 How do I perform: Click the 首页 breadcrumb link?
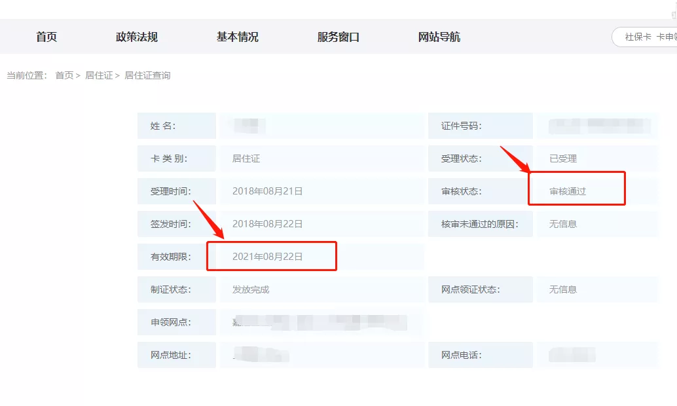pyautogui.click(x=64, y=75)
